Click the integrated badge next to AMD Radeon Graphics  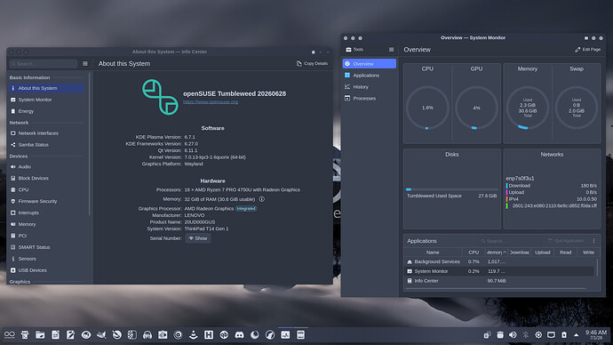246,209
